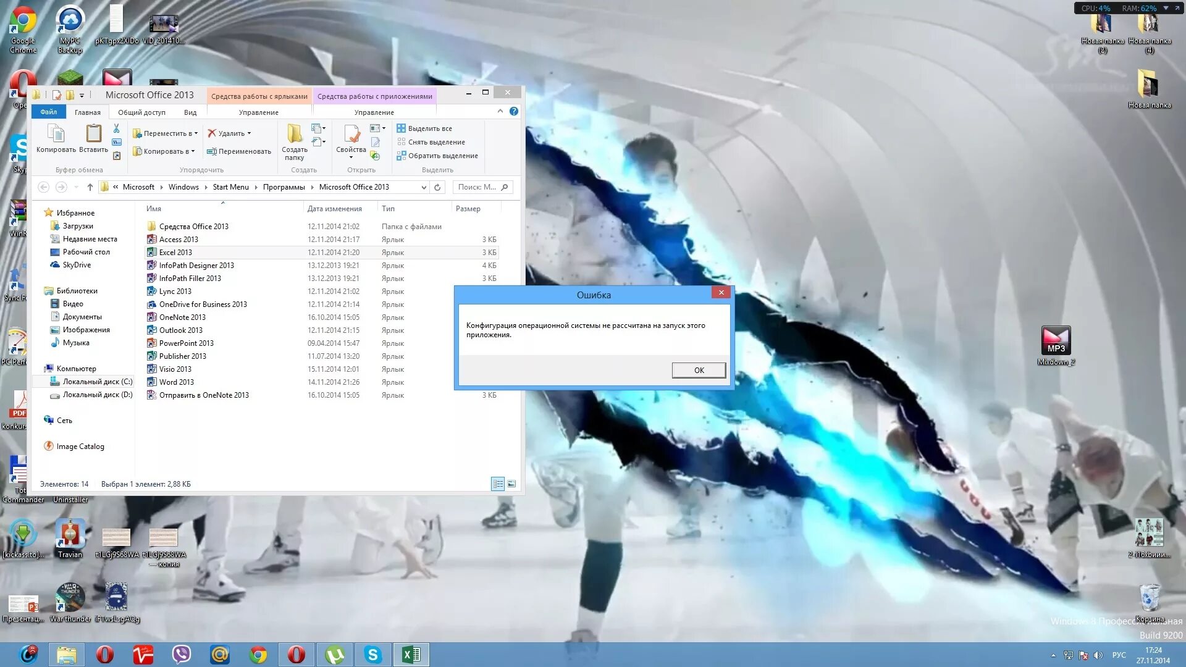Open the Файл menu tab
The width and height of the screenshot is (1186, 667).
point(49,112)
